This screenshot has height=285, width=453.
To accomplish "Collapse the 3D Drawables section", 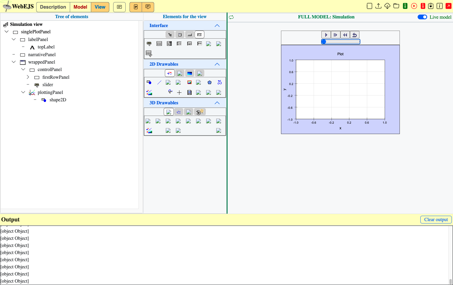I will point(217,103).
